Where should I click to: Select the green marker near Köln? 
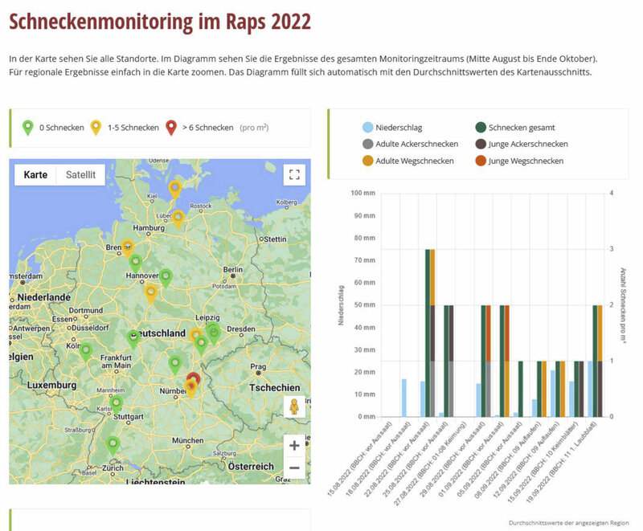(x=86, y=352)
